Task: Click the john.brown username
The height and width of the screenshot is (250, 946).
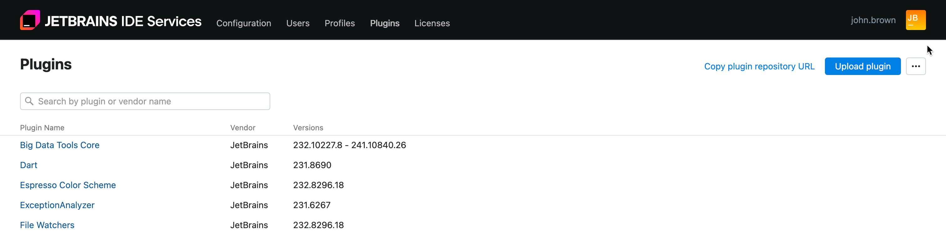Action: (x=872, y=20)
